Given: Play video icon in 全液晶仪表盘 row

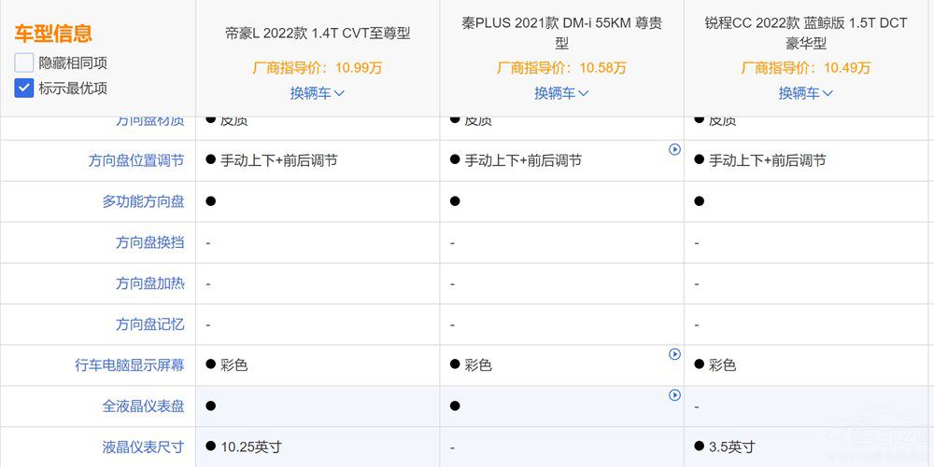Looking at the screenshot, I should point(674,395).
